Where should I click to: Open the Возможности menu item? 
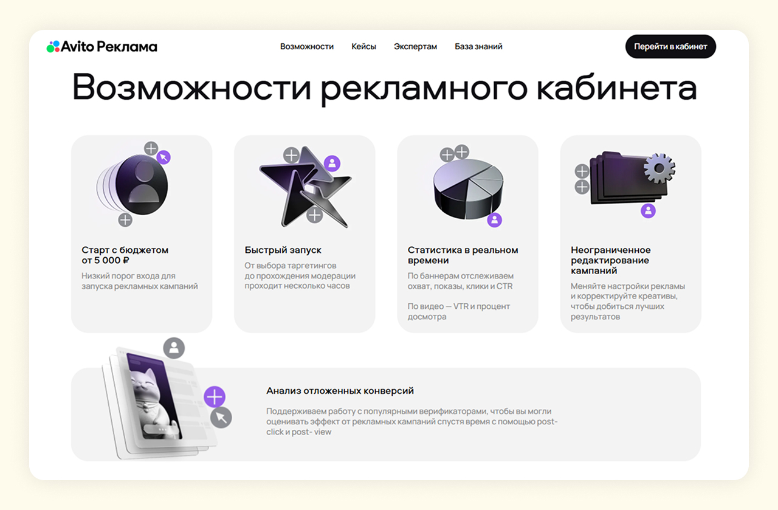(307, 47)
